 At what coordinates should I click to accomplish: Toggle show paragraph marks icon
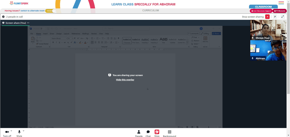click(119, 38)
